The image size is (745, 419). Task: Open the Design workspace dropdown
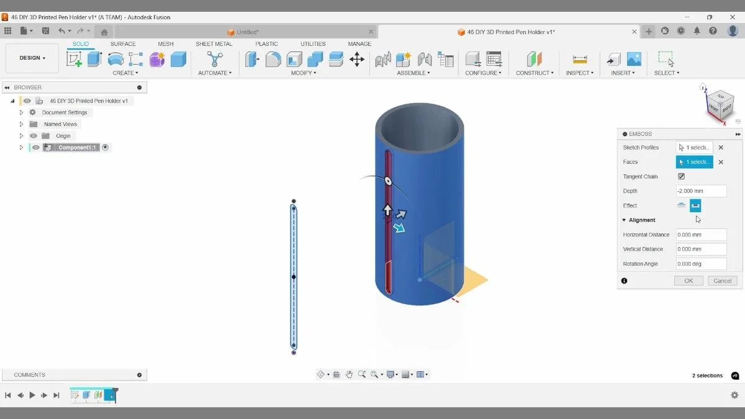(x=32, y=58)
